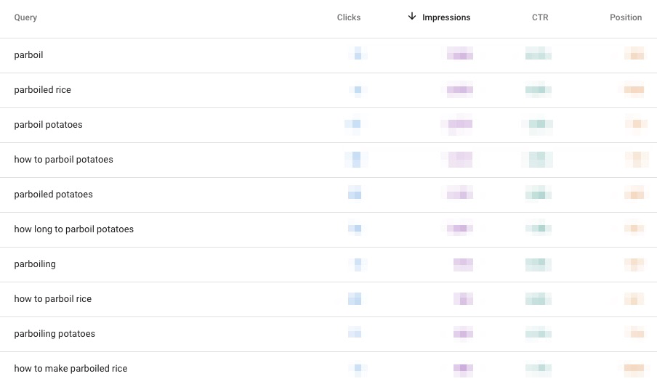Sort the table by Clicks column
This screenshot has width=657, height=384.
pos(348,17)
